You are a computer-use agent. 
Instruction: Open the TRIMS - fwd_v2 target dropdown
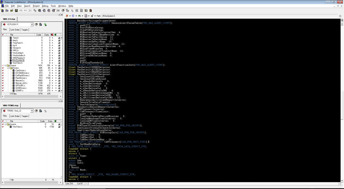coord(32,111)
